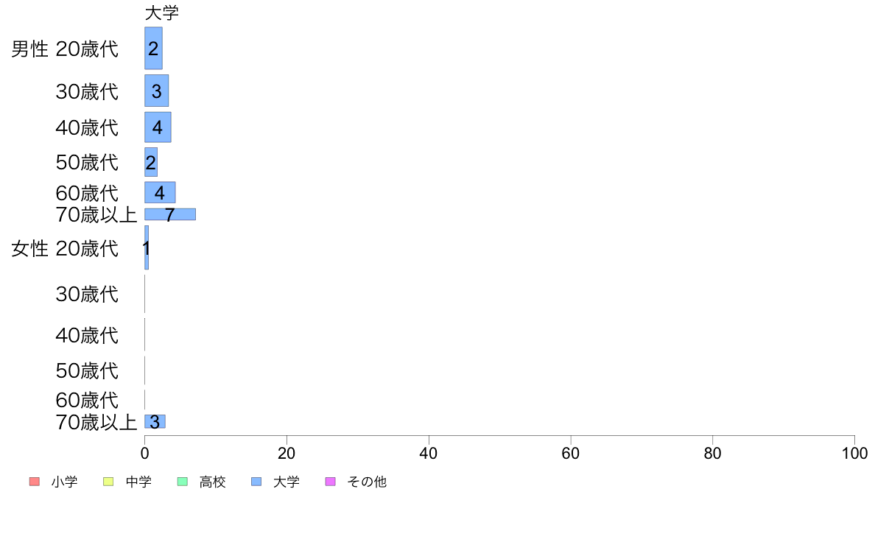Select the male 70歳以上 bar labeled 7
This screenshot has height=542, width=875.
pyautogui.click(x=169, y=214)
